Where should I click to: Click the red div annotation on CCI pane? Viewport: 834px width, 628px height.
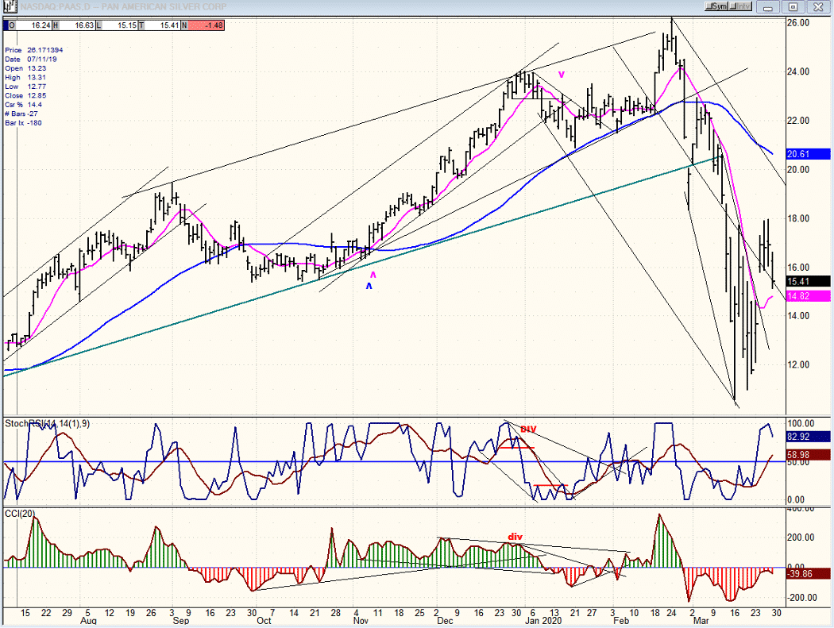coord(515,537)
